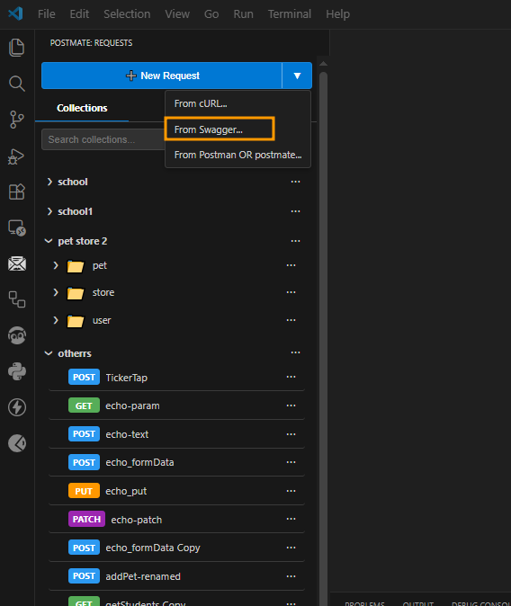Image resolution: width=511 pixels, height=606 pixels.
Task: Open the echo-text POST request
Action: coord(176,434)
